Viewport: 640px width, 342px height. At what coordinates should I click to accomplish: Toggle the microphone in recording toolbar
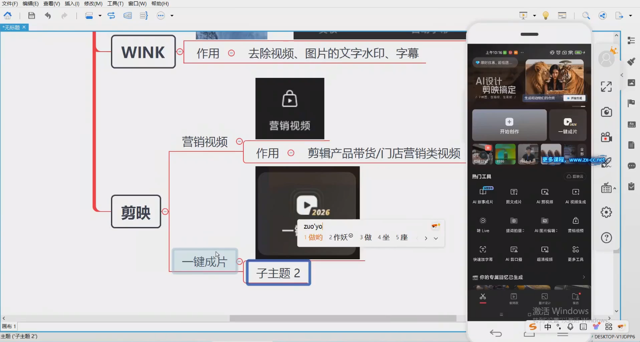pos(570,327)
